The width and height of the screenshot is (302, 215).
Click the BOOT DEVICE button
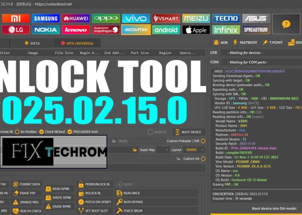tap(189, 132)
